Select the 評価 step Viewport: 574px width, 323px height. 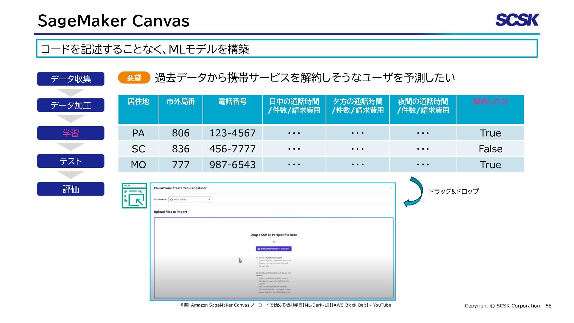click(71, 189)
